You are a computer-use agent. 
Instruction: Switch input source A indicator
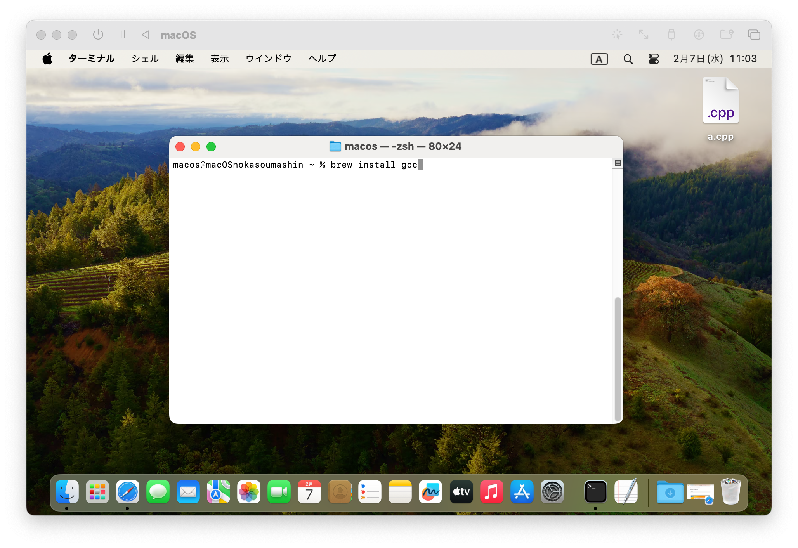[x=599, y=59]
